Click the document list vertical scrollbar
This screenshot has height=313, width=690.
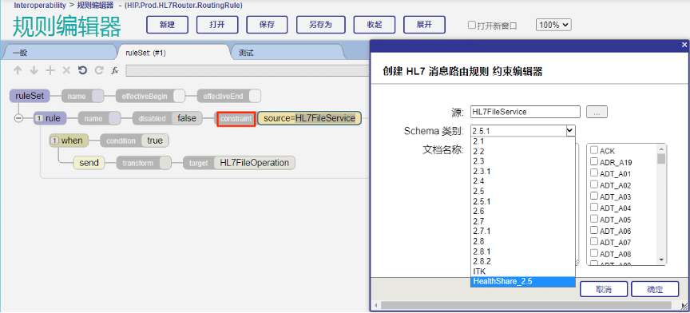click(x=661, y=204)
